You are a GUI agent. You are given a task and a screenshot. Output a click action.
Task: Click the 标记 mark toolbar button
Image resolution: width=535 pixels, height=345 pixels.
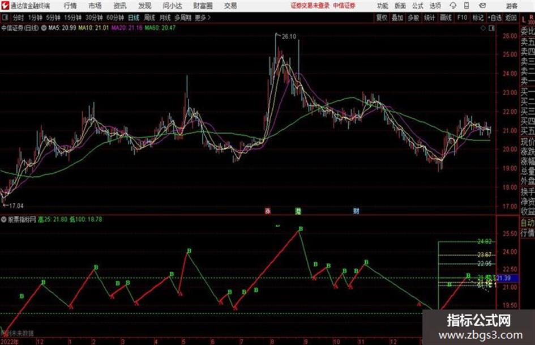478,18
